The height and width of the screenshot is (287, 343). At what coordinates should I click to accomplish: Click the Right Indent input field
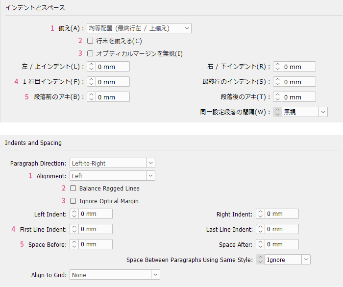click(x=281, y=214)
